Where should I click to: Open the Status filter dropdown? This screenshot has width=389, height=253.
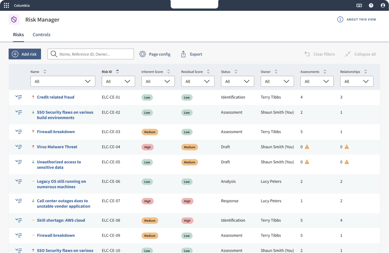click(237, 81)
